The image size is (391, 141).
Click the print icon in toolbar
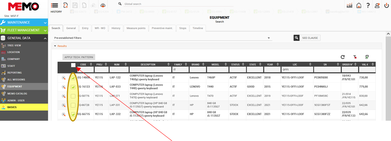click(103, 5)
